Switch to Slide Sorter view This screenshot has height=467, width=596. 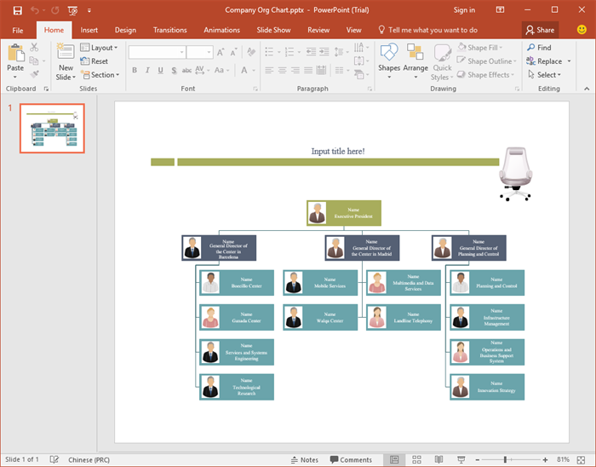416,459
